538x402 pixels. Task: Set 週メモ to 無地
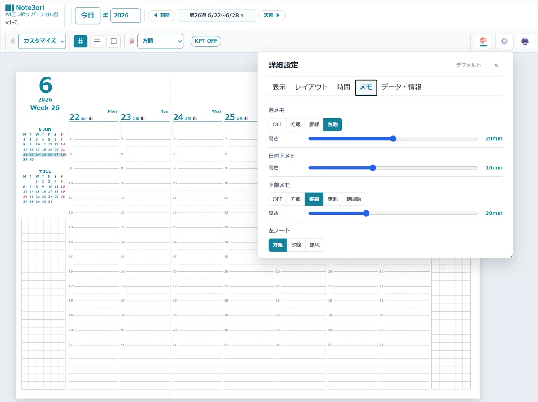pyautogui.click(x=333, y=124)
